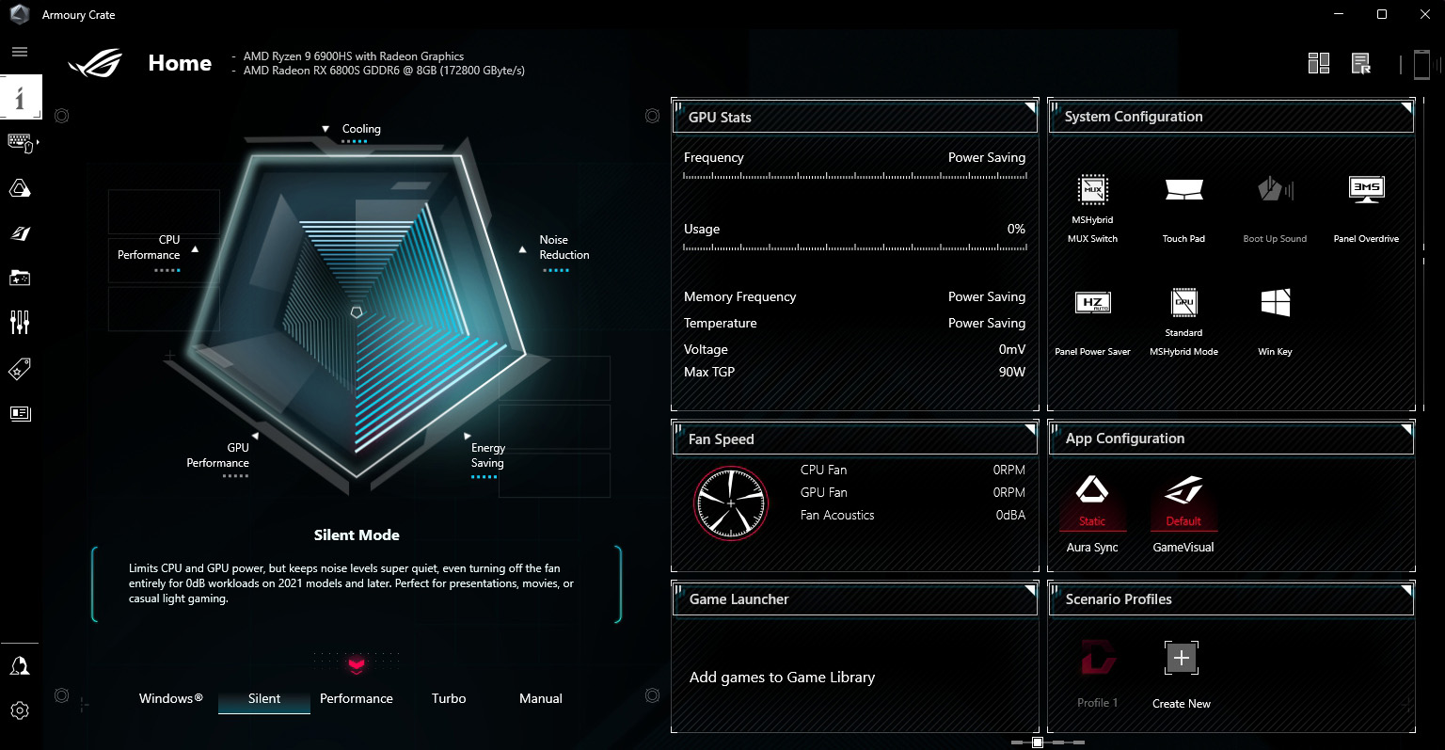Select scenario Profile 1

[x=1097, y=673]
